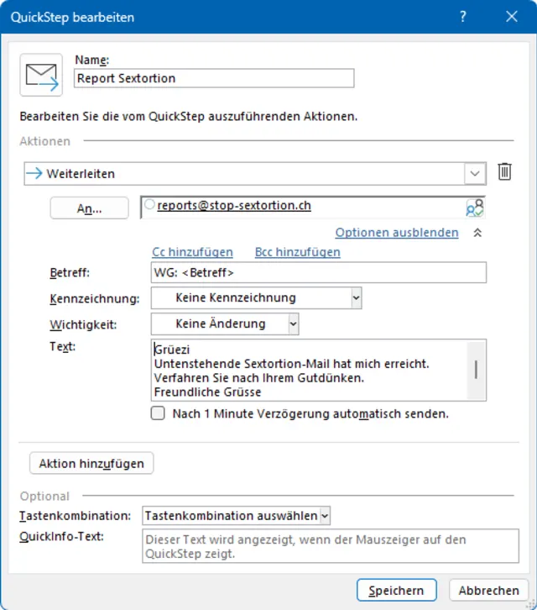Open the Weiterleiten action dropdown
The image size is (537, 610).
coord(476,174)
